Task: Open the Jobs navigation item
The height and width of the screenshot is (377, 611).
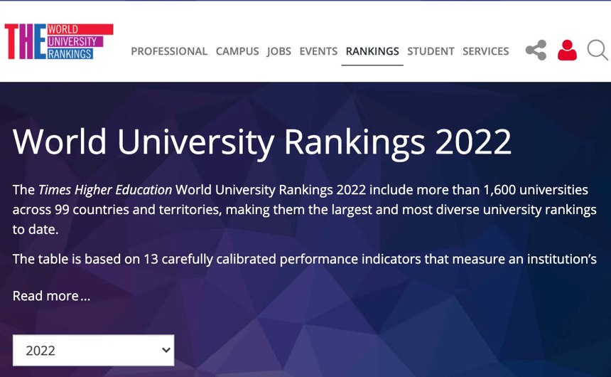Action: tap(279, 51)
